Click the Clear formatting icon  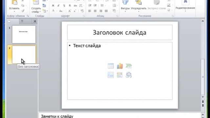tap(82, 11)
